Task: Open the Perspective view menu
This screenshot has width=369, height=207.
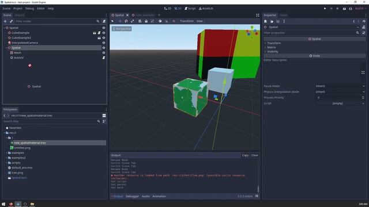Action: (122, 29)
